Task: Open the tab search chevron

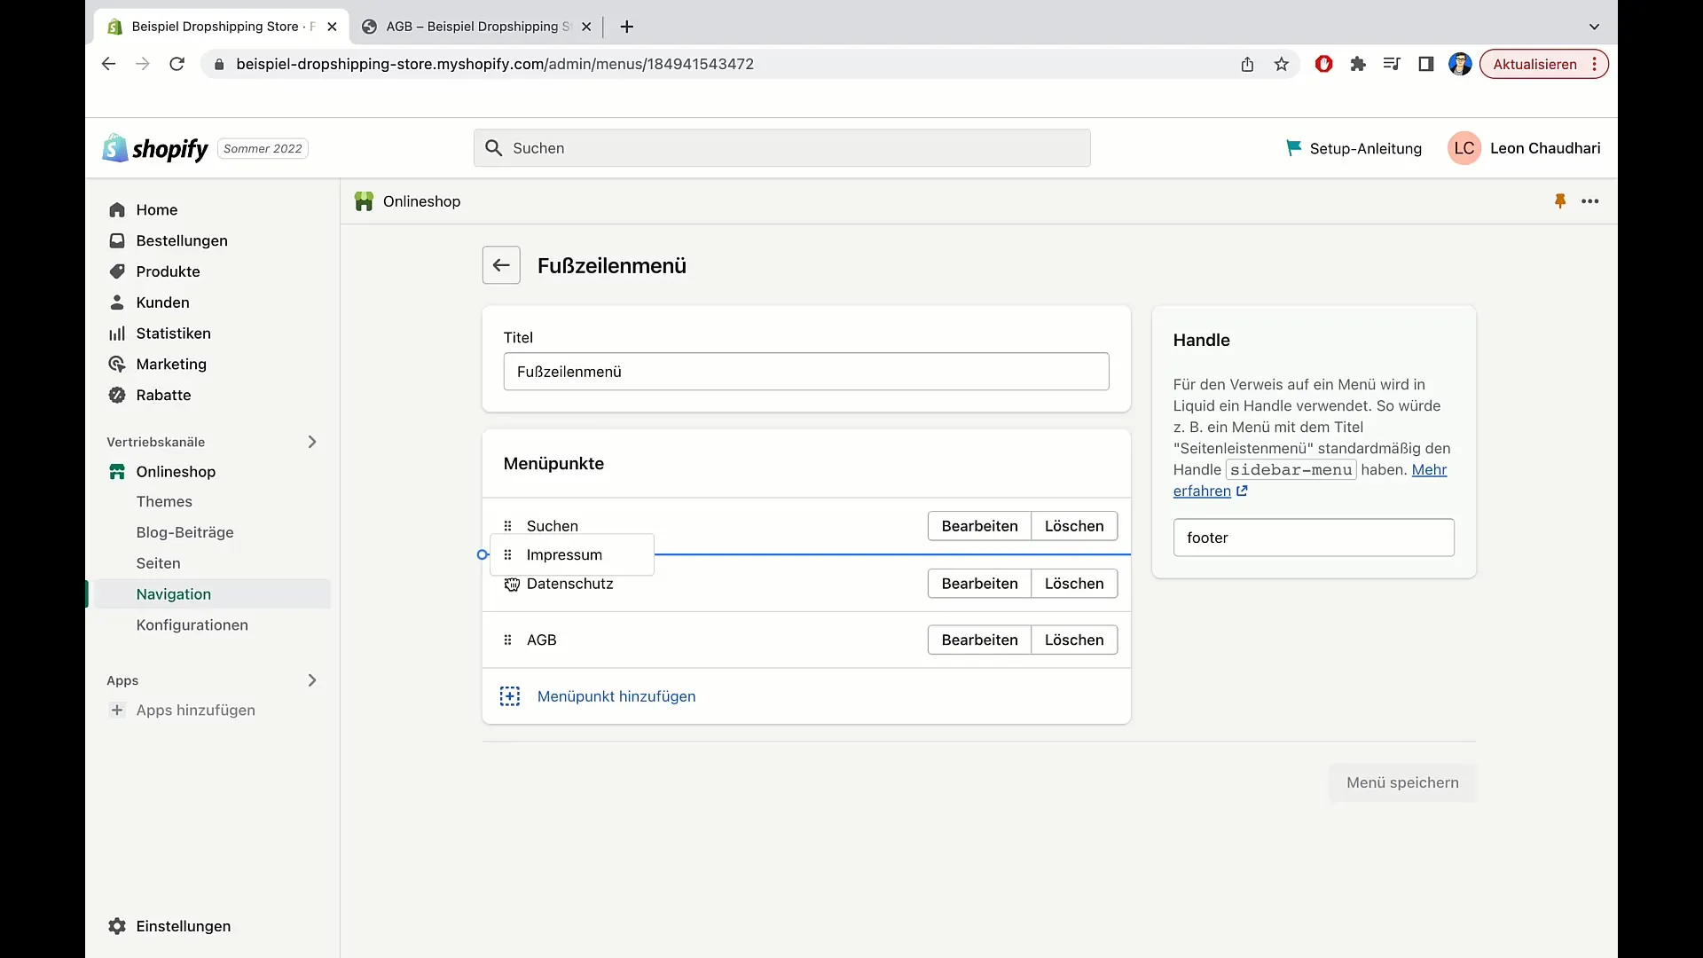Action: (1594, 27)
